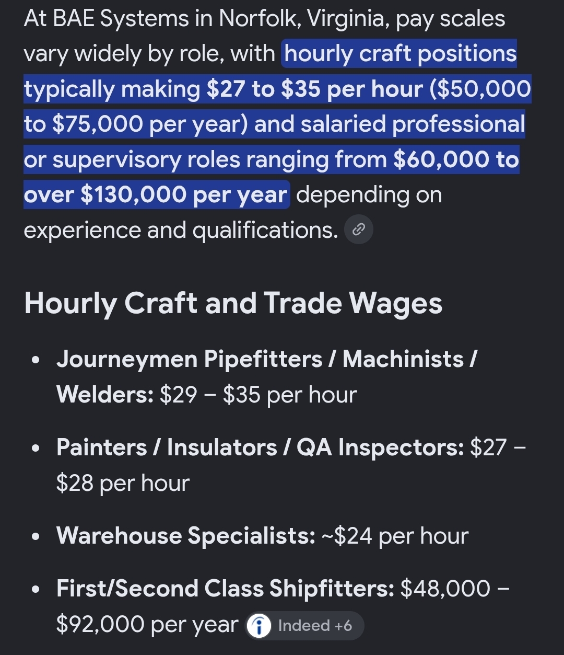Click the "First/Second Class Shipfitters:" bold label
The width and height of the screenshot is (564, 655).
(x=226, y=589)
